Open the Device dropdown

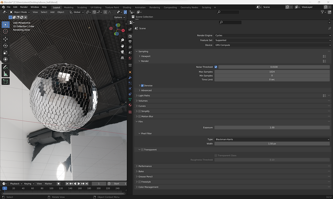pyautogui.click(x=273, y=45)
